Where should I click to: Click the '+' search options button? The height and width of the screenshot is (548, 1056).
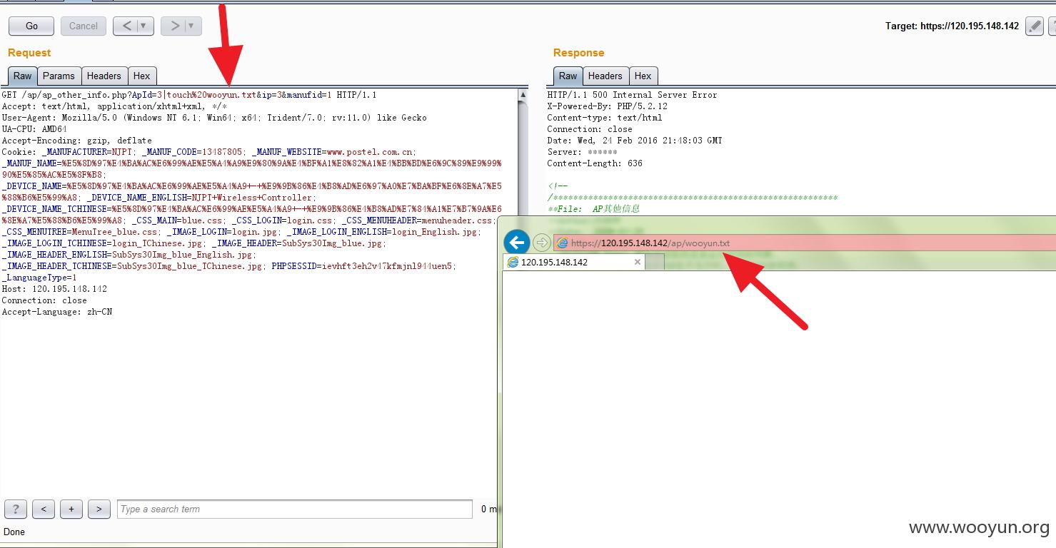click(71, 509)
